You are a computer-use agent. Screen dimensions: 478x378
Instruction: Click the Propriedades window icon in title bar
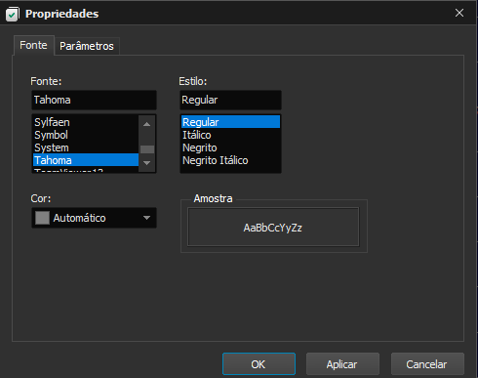coord(13,15)
